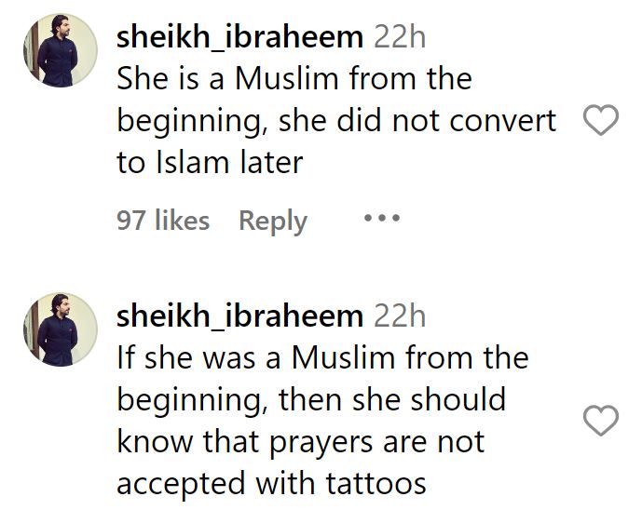Click the line 'know that prayers are not'
Viewport: 642px width, 510px height.
(301, 442)
